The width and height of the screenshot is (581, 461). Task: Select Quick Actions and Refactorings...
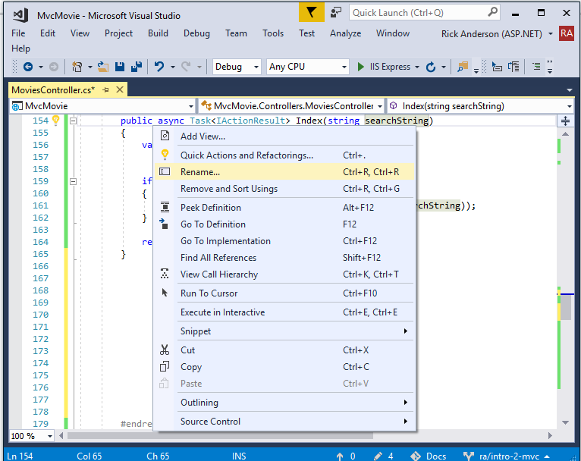tap(284, 155)
